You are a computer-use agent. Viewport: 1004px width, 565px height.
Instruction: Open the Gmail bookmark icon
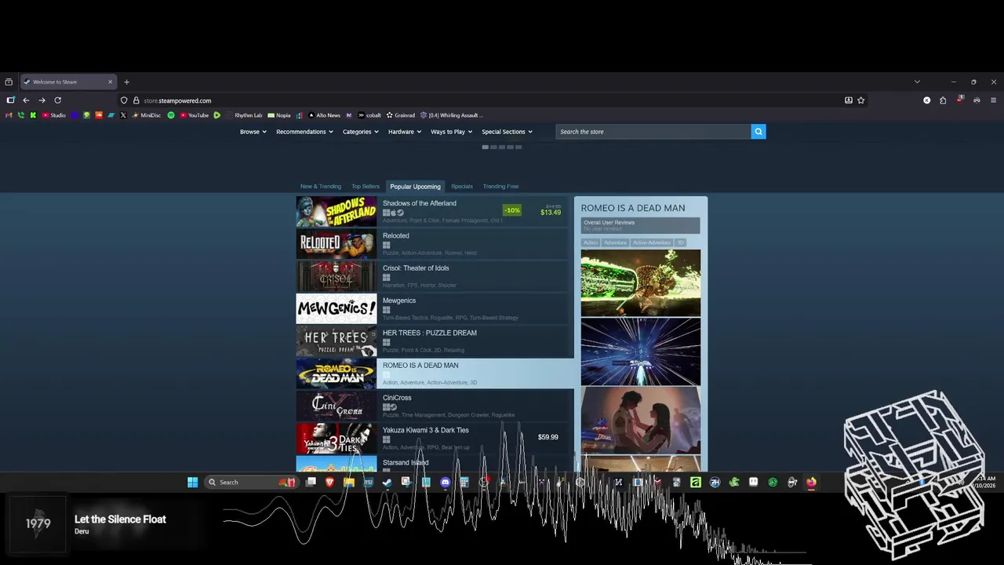tap(9, 115)
